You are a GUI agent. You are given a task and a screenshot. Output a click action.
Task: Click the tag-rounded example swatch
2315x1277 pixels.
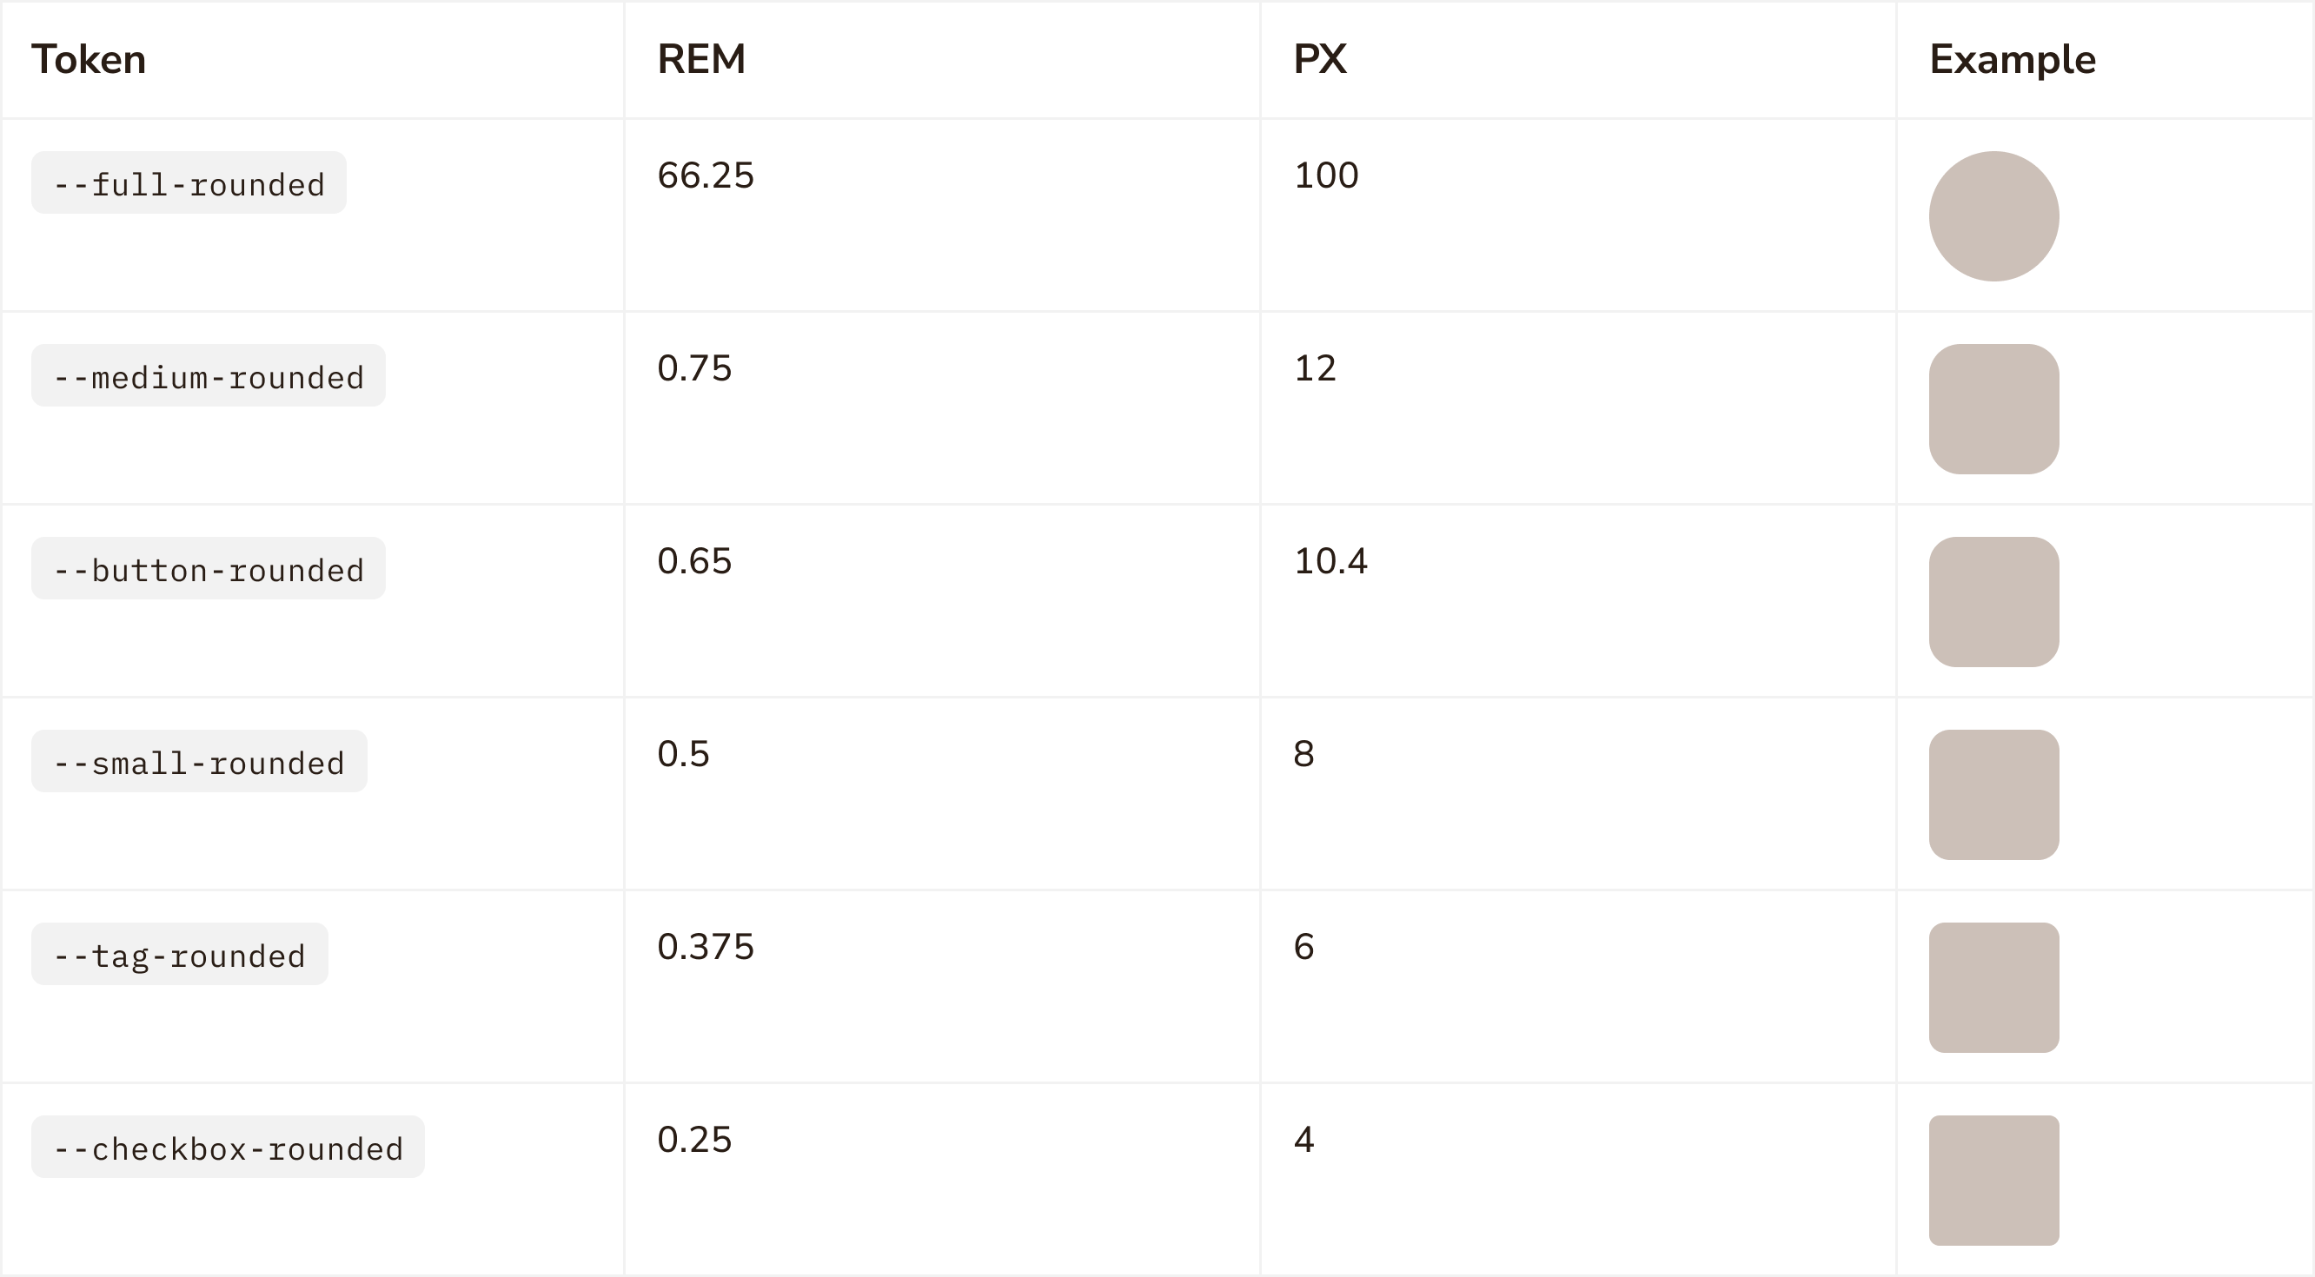pos(1993,988)
